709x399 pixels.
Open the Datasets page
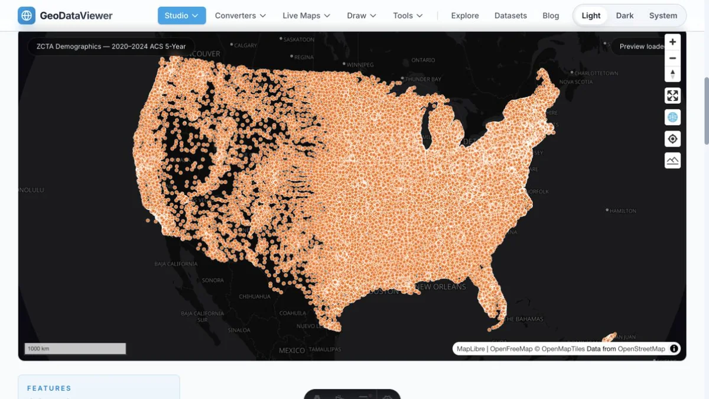point(510,15)
